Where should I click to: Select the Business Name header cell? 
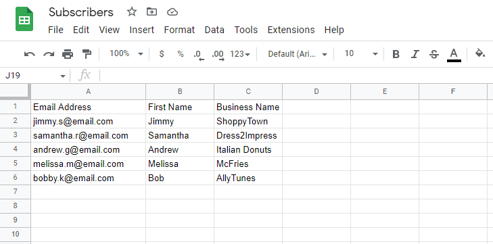tap(248, 107)
